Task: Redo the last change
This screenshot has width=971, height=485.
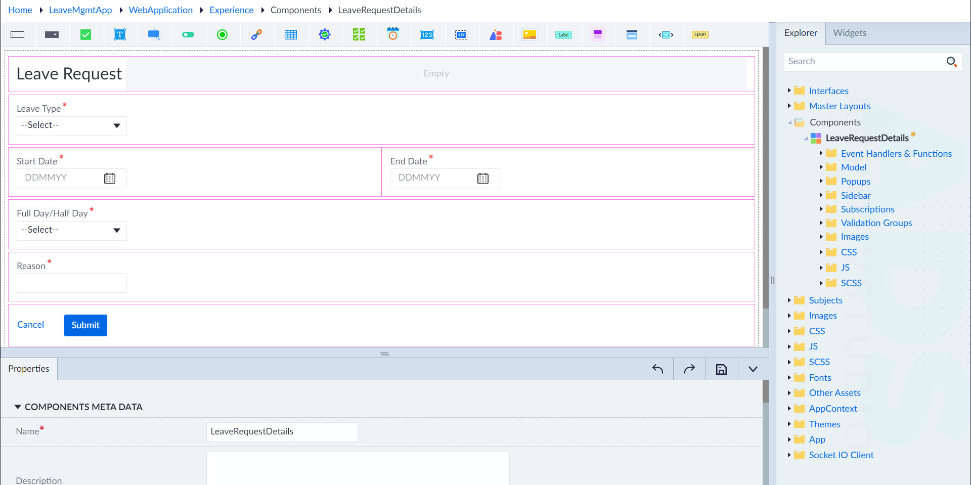Action: coord(689,369)
